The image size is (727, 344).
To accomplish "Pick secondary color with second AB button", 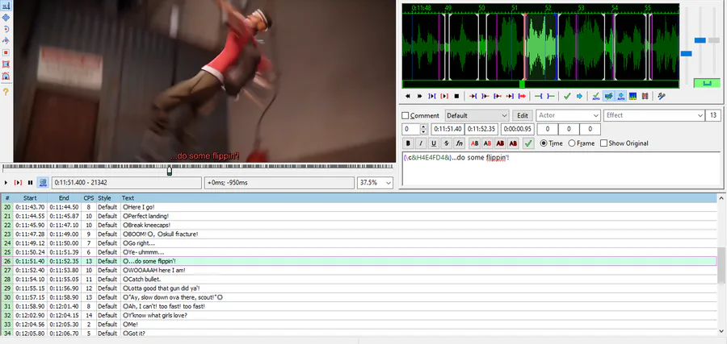I will [487, 143].
